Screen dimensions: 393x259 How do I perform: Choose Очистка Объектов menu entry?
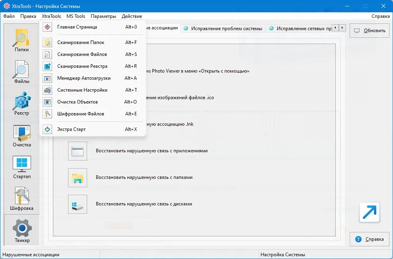coord(93,102)
